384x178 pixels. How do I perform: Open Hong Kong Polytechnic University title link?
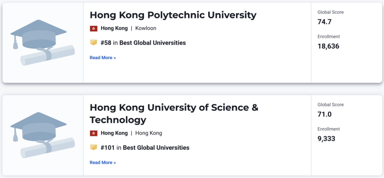[x=173, y=15]
